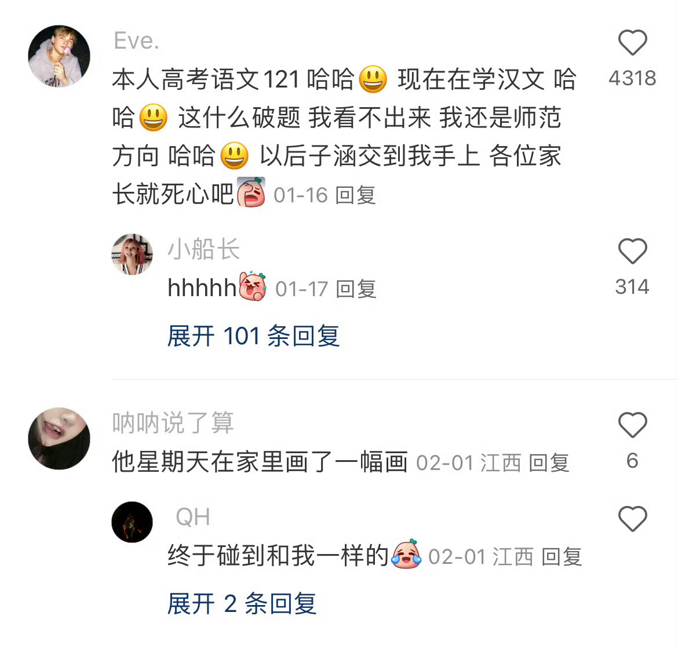Viewport: 678px width, 645px height.
Task: Open Eve.'s profile avatar
Action: tap(59, 56)
